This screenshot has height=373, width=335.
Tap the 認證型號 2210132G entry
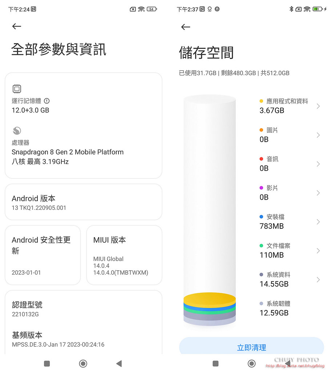(x=84, y=309)
